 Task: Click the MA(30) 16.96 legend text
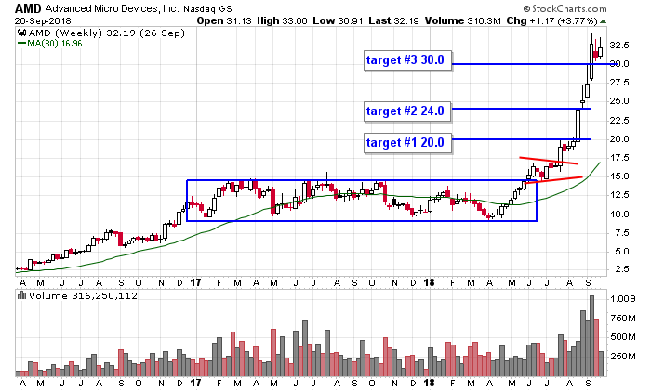pyautogui.click(x=55, y=44)
